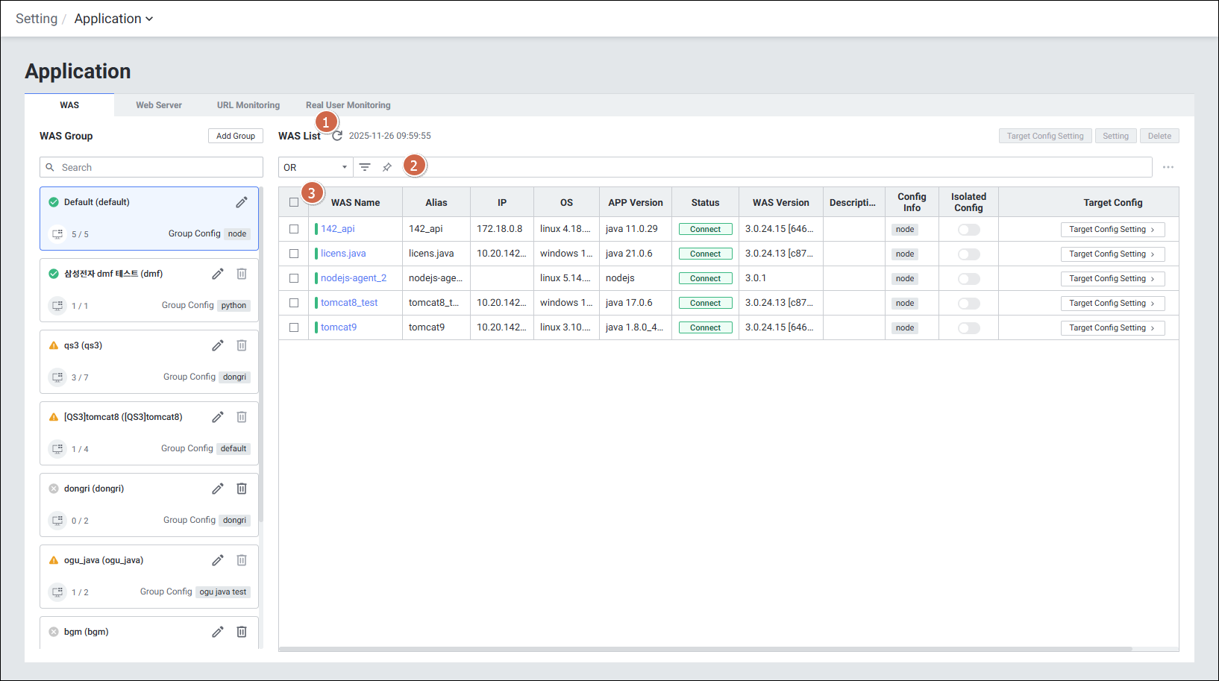
Task: Edit the Default group with pencil icon
Action: point(242,202)
